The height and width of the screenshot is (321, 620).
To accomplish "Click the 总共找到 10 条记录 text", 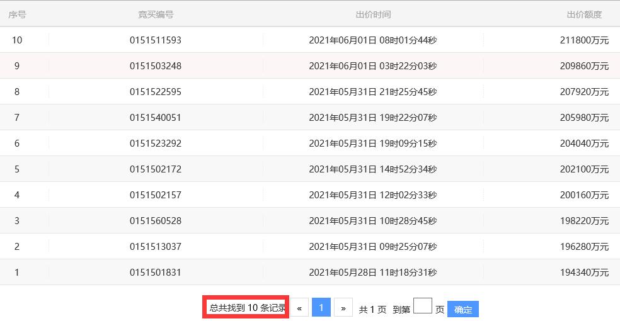I will (x=247, y=308).
